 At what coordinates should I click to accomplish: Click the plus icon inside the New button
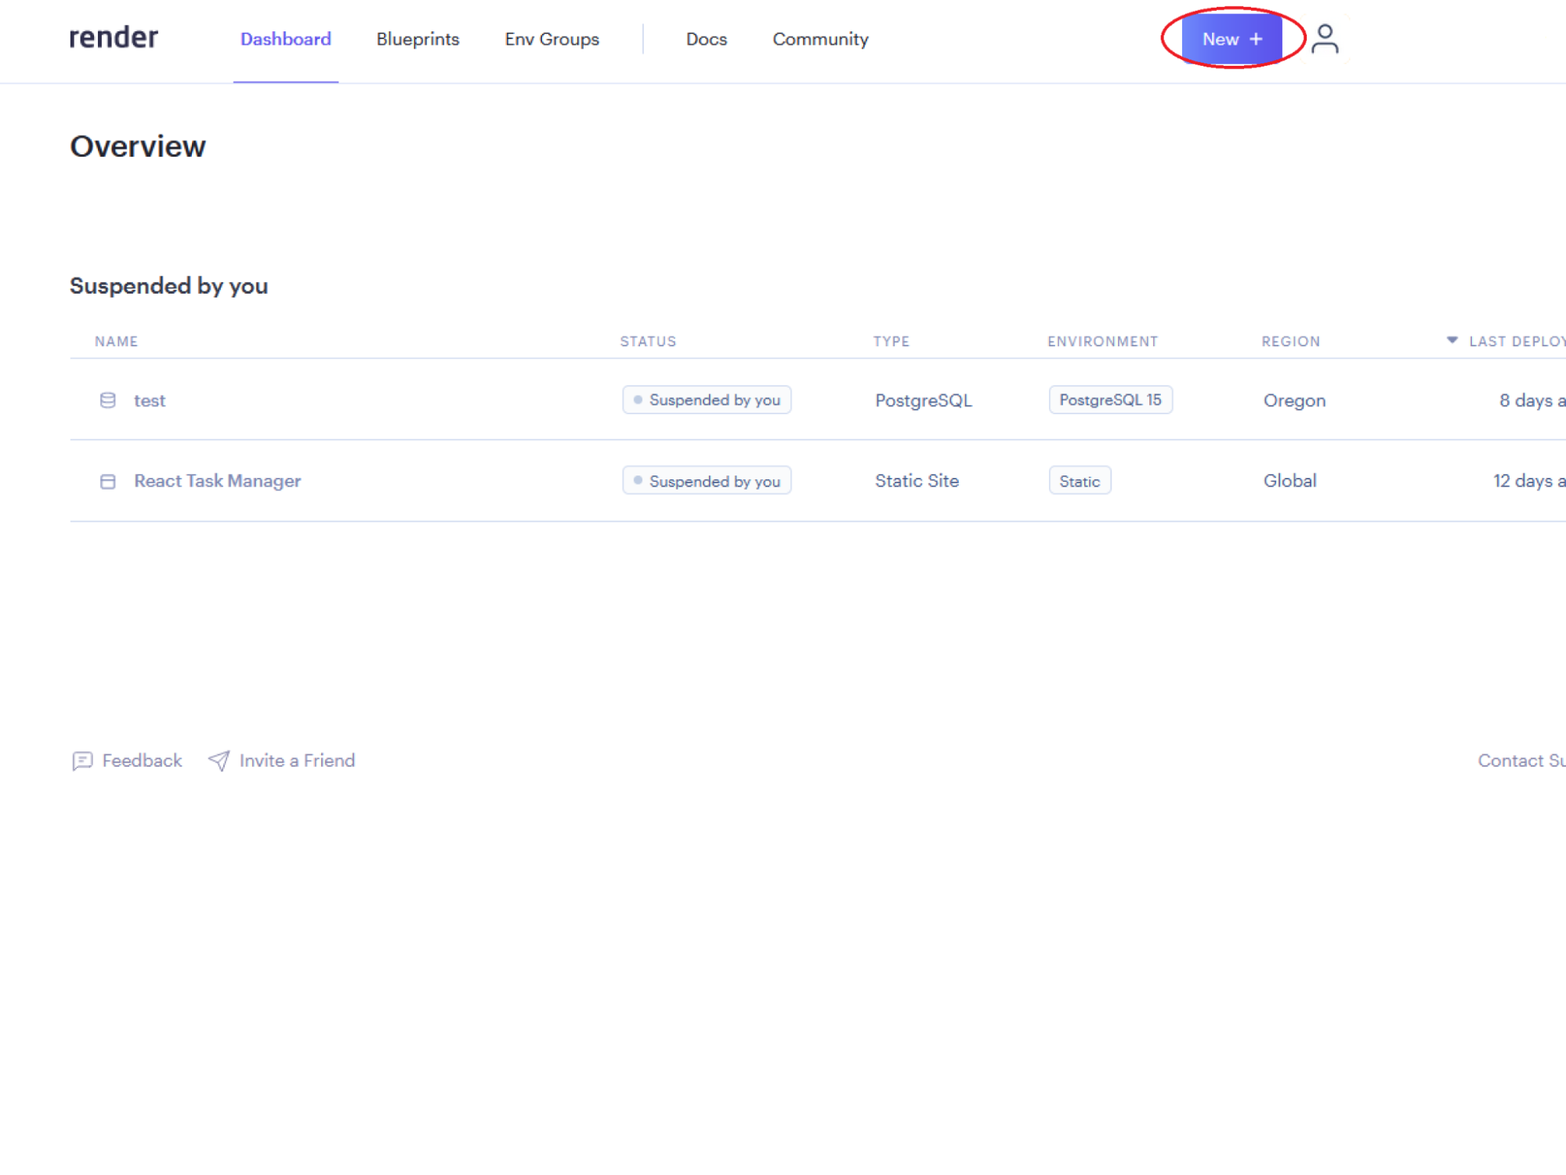coord(1256,38)
